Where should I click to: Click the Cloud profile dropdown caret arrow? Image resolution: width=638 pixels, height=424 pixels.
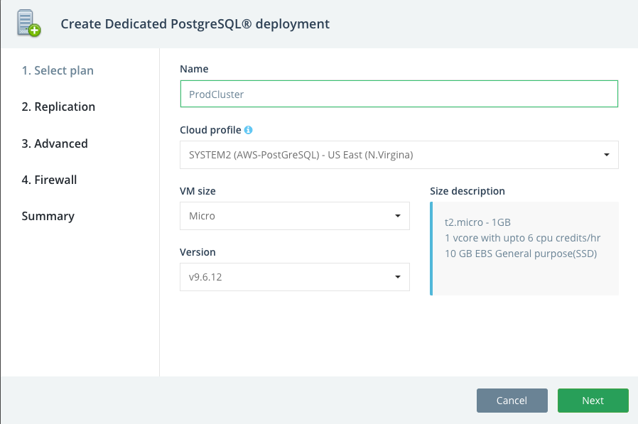tap(607, 155)
